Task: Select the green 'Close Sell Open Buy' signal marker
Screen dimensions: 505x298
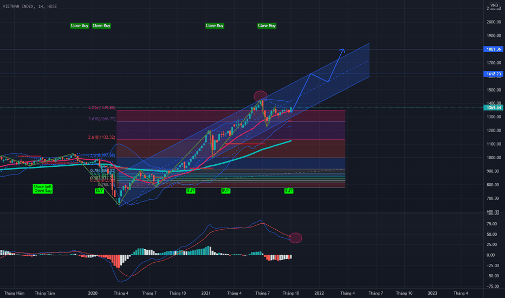Action: 43,189
